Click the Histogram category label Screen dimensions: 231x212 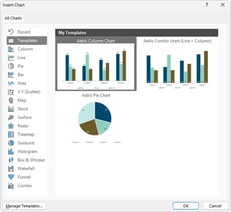[x=27, y=152]
